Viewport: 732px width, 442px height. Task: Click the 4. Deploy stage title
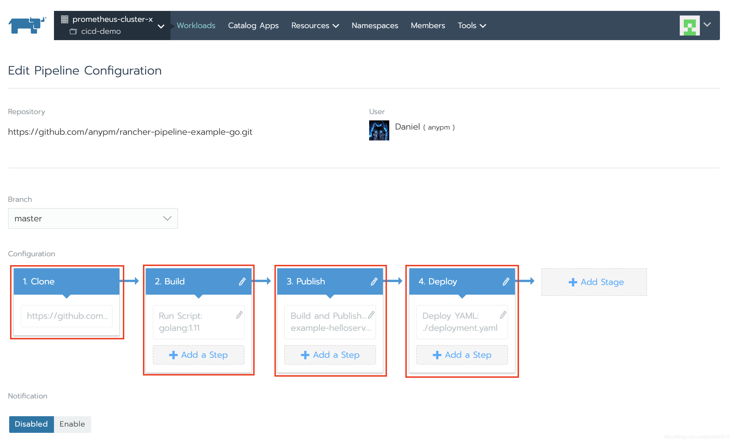[437, 281]
